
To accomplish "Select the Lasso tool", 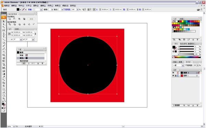I will pyautogui.click(x=4, y=30).
